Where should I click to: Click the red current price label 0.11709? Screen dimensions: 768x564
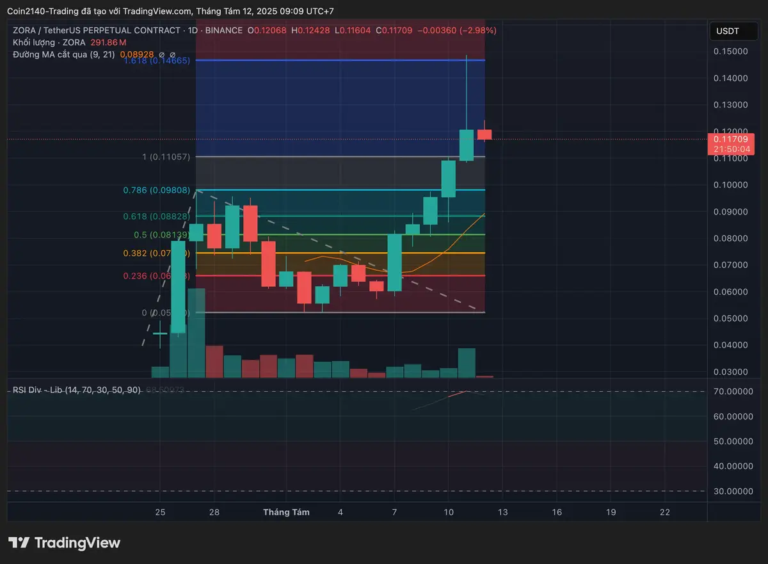727,139
